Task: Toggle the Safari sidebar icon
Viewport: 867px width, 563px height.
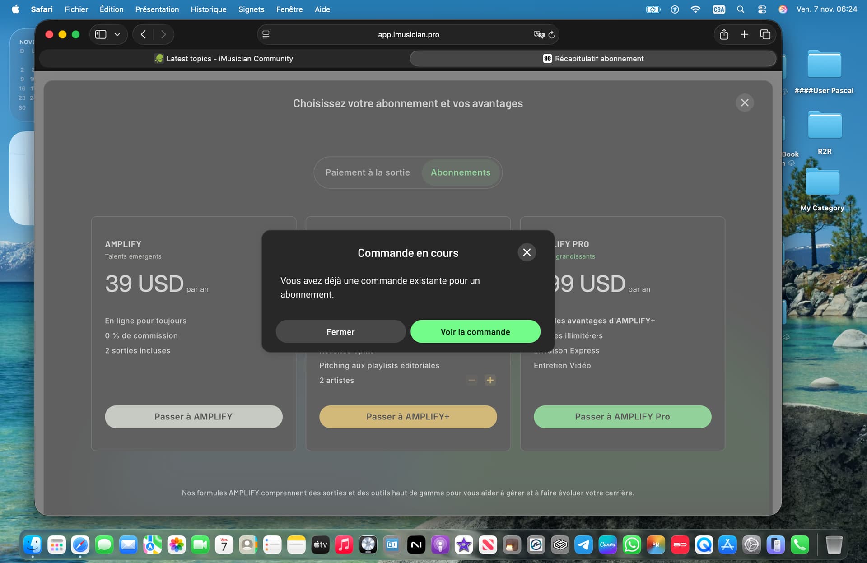Action: 101,34
